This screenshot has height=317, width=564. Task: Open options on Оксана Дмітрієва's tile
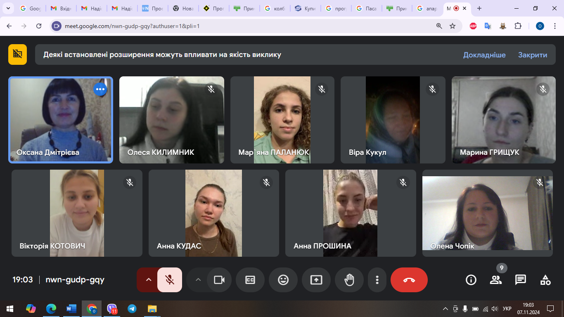point(100,89)
